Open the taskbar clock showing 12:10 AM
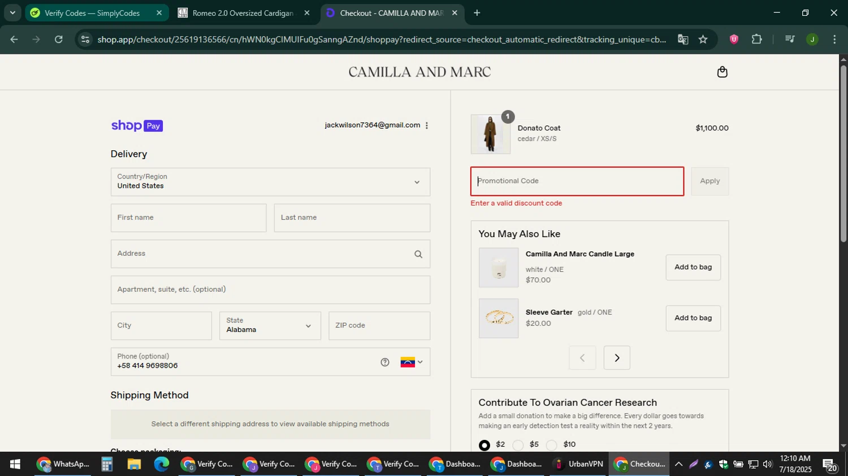Image resolution: width=848 pixels, height=476 pixels. tap(795, 464)
